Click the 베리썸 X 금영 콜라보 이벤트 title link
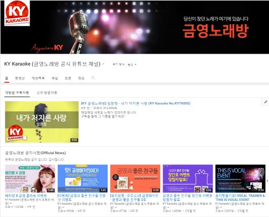 coord(26,196)
